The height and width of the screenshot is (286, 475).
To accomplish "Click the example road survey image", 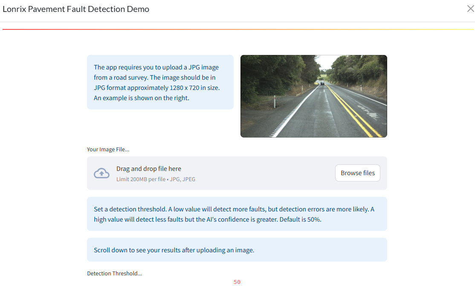I will point(313,96).
